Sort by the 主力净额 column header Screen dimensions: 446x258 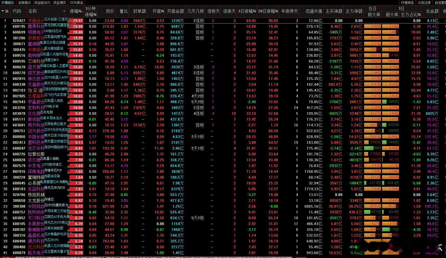pos(354,11)
